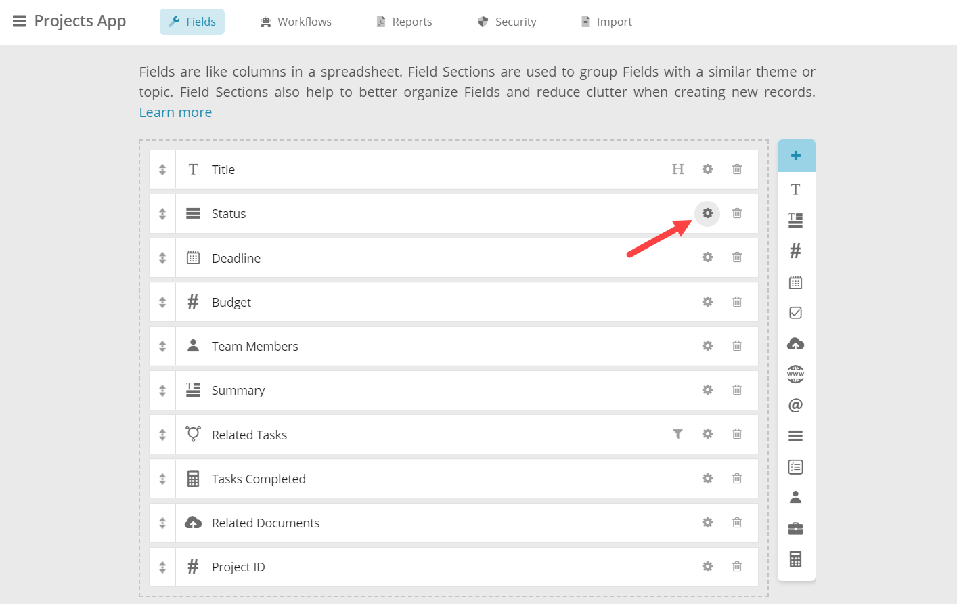
Task: Delete the Budget field with trash icon
Action: point(737,302)
